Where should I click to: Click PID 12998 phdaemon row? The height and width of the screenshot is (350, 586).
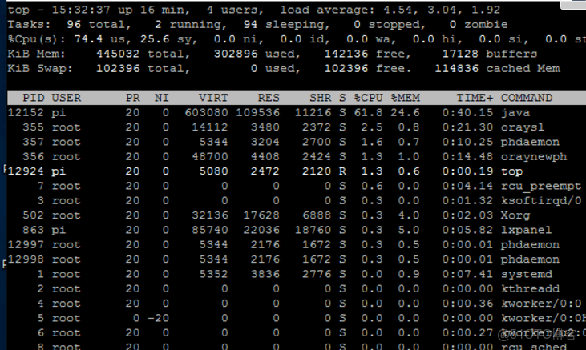(26, 259)
